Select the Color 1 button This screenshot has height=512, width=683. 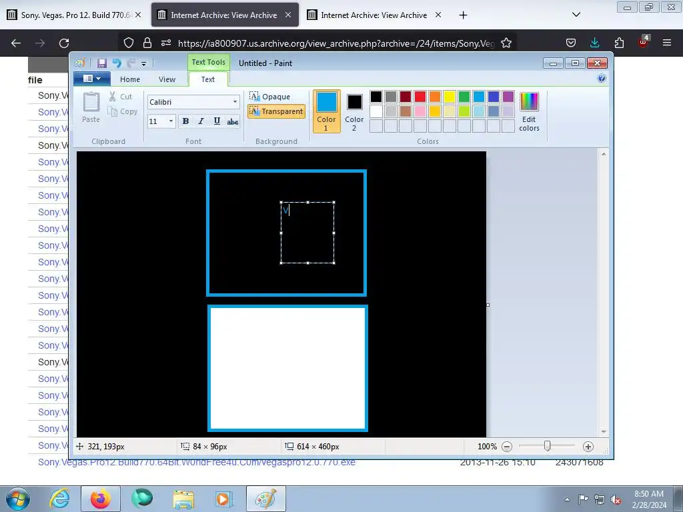[x=326, y=111]
